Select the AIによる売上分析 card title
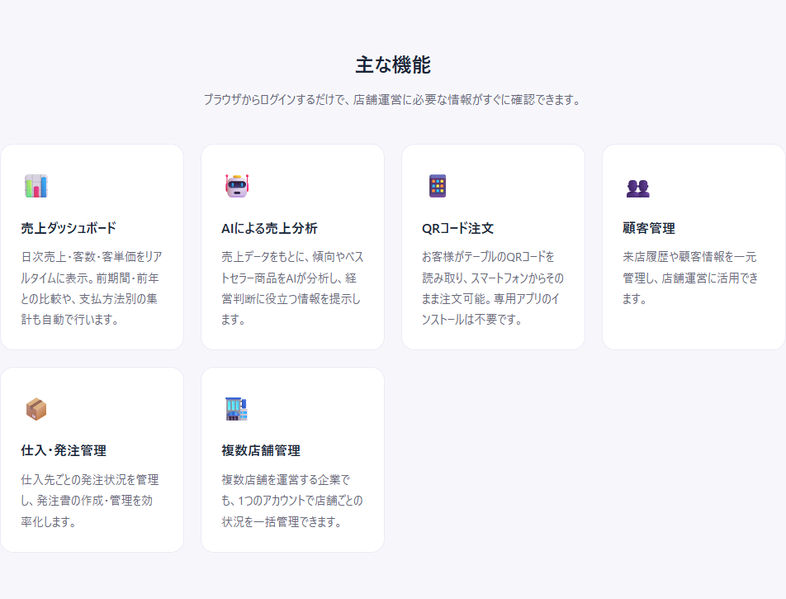Image resolution: width=786 pixels, height=599 pixels. [x=269, y=228]
